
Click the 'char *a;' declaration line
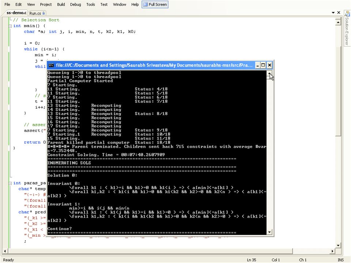80,31
